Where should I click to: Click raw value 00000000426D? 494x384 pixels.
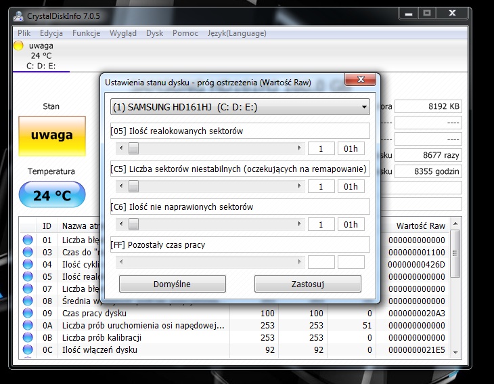pyautogui.click(x=416, y=264)
